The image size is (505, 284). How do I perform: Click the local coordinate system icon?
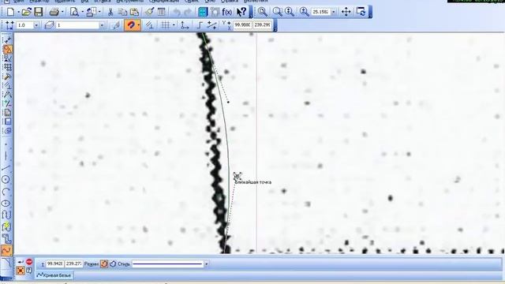tap(185, 25)
